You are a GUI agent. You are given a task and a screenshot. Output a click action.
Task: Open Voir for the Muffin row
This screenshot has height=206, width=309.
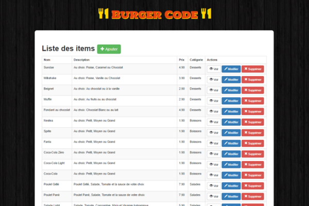point(213,101)
